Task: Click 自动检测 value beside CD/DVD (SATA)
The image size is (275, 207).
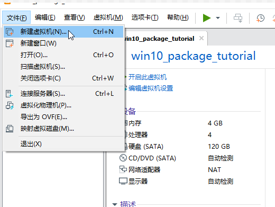Action: 221,158
